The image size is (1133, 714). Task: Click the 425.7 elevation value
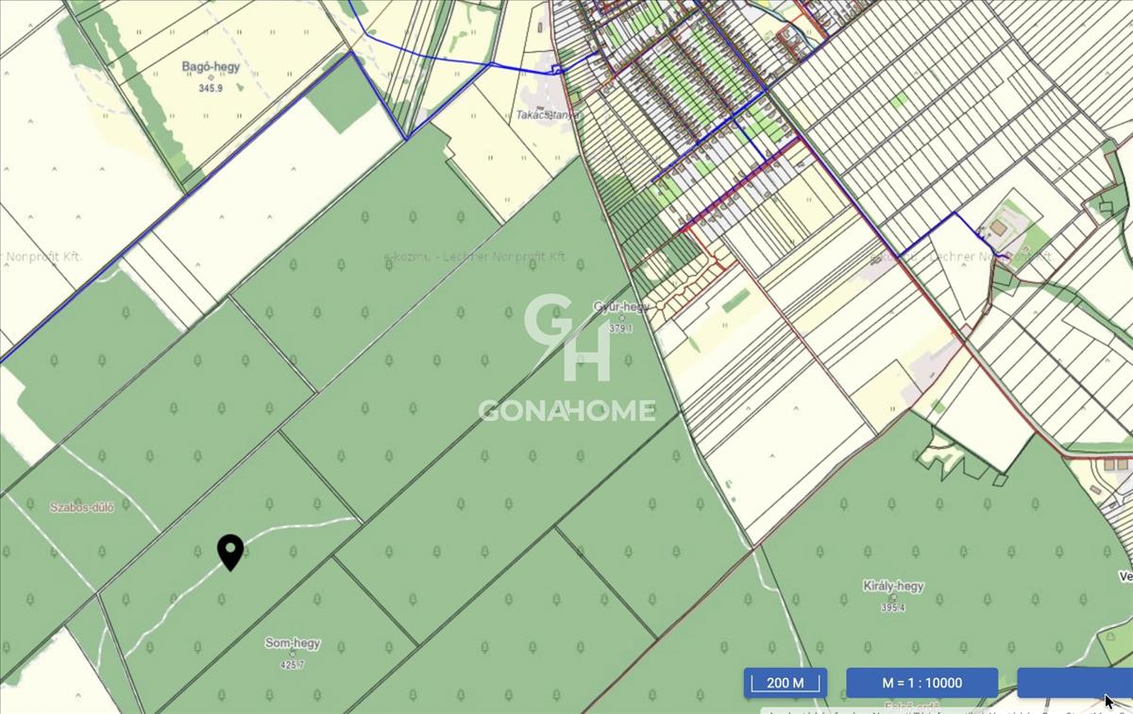click(292, 665)
